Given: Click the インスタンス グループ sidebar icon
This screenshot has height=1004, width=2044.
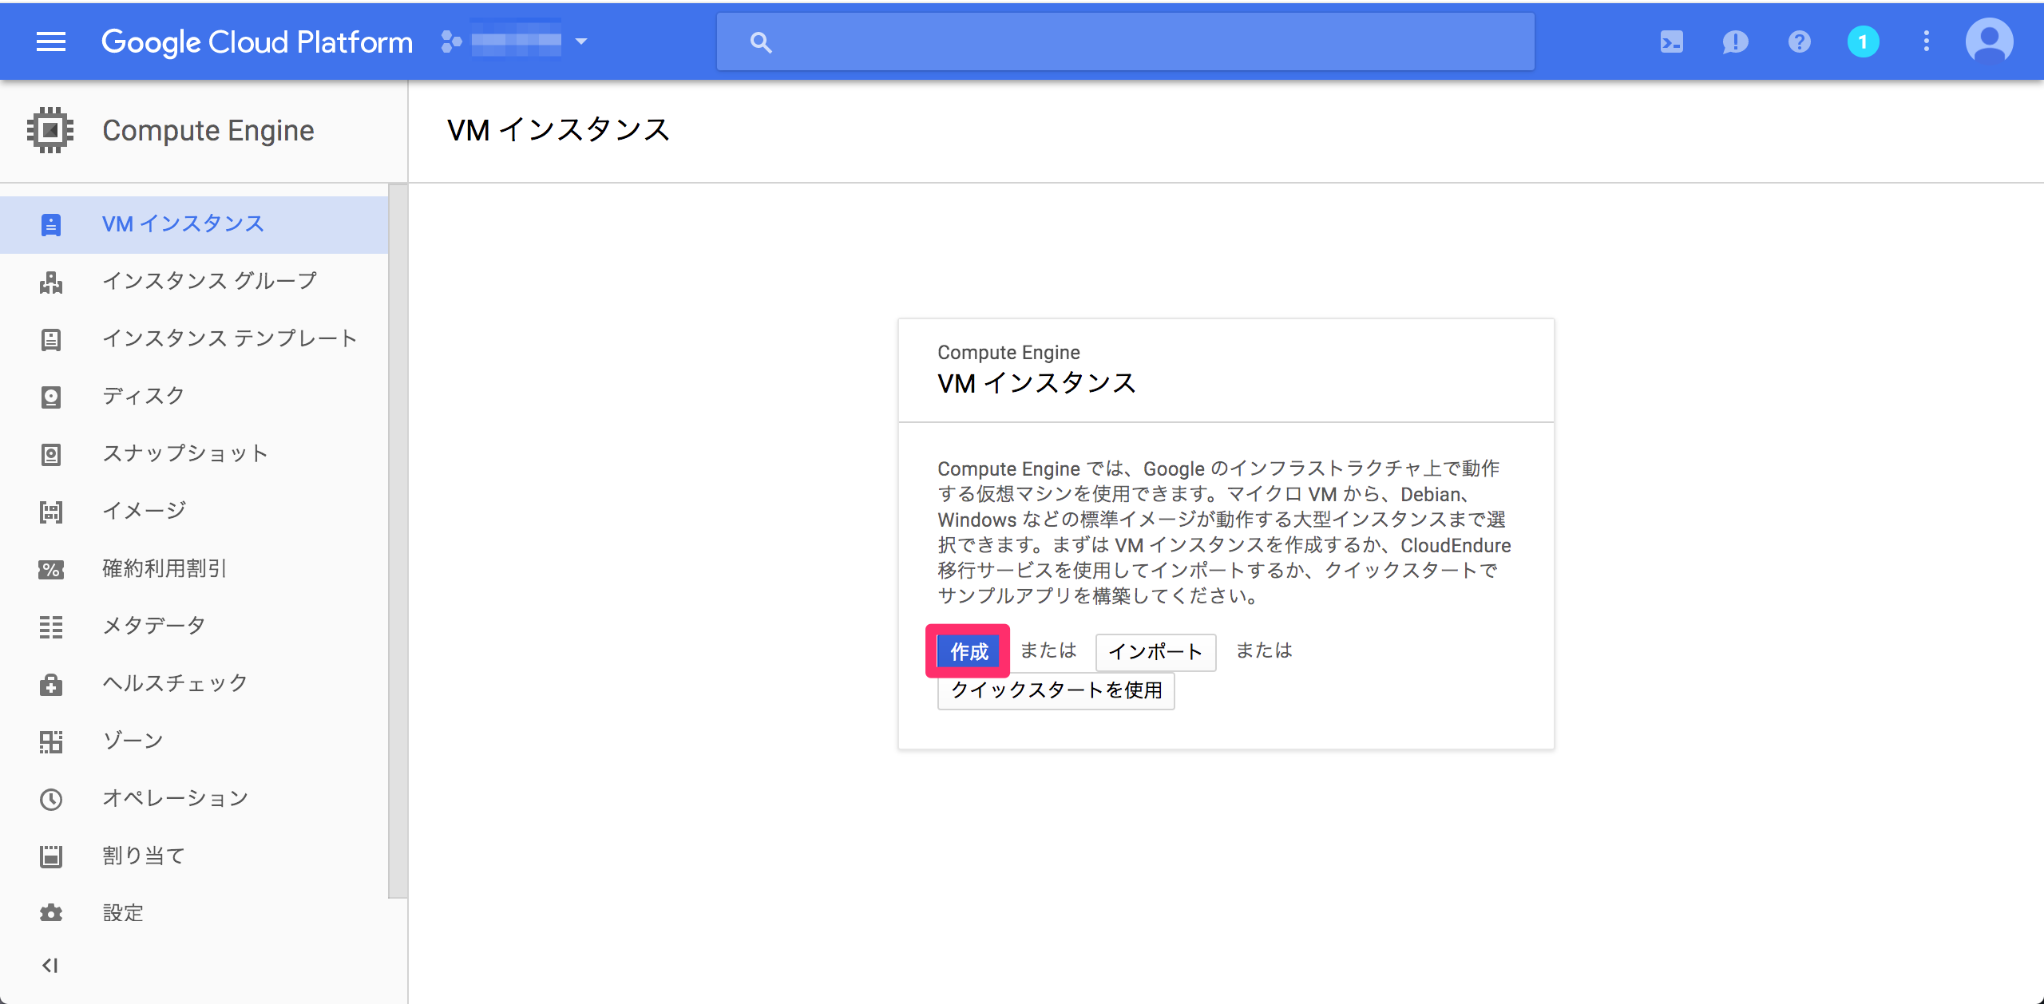Looking at the screenshot, I should coord(50,280).
